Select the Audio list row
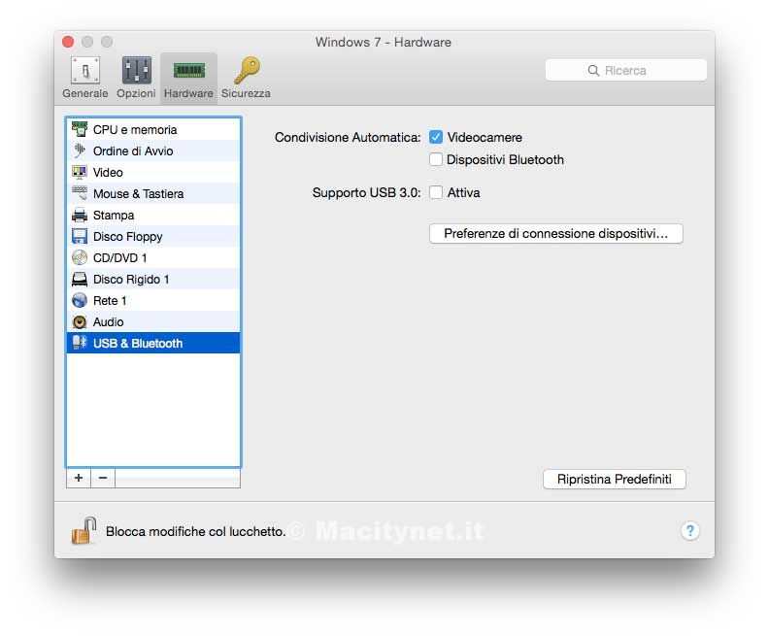 point(153,321)
